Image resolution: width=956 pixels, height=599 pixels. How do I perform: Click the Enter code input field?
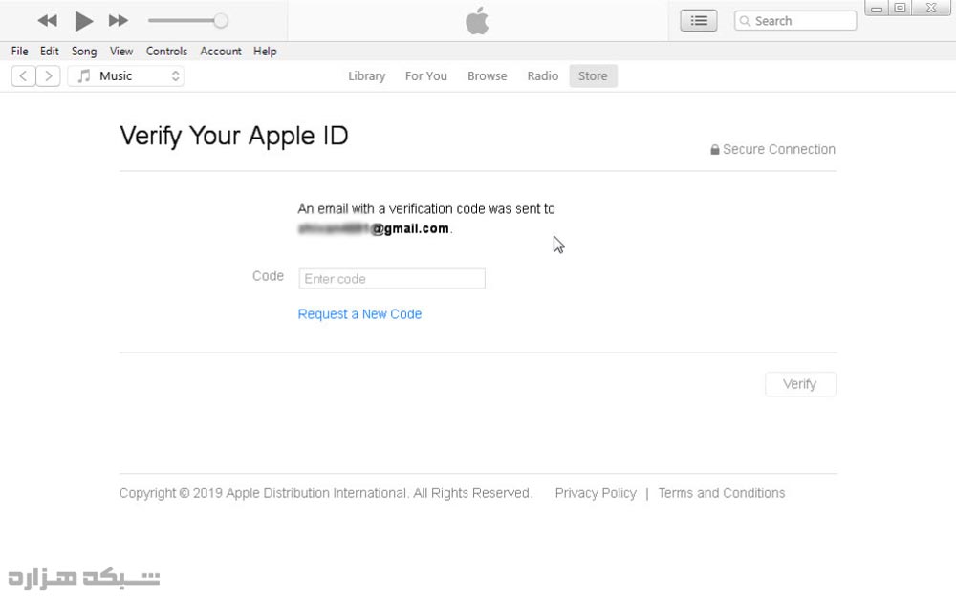click(x=392, y=278)
